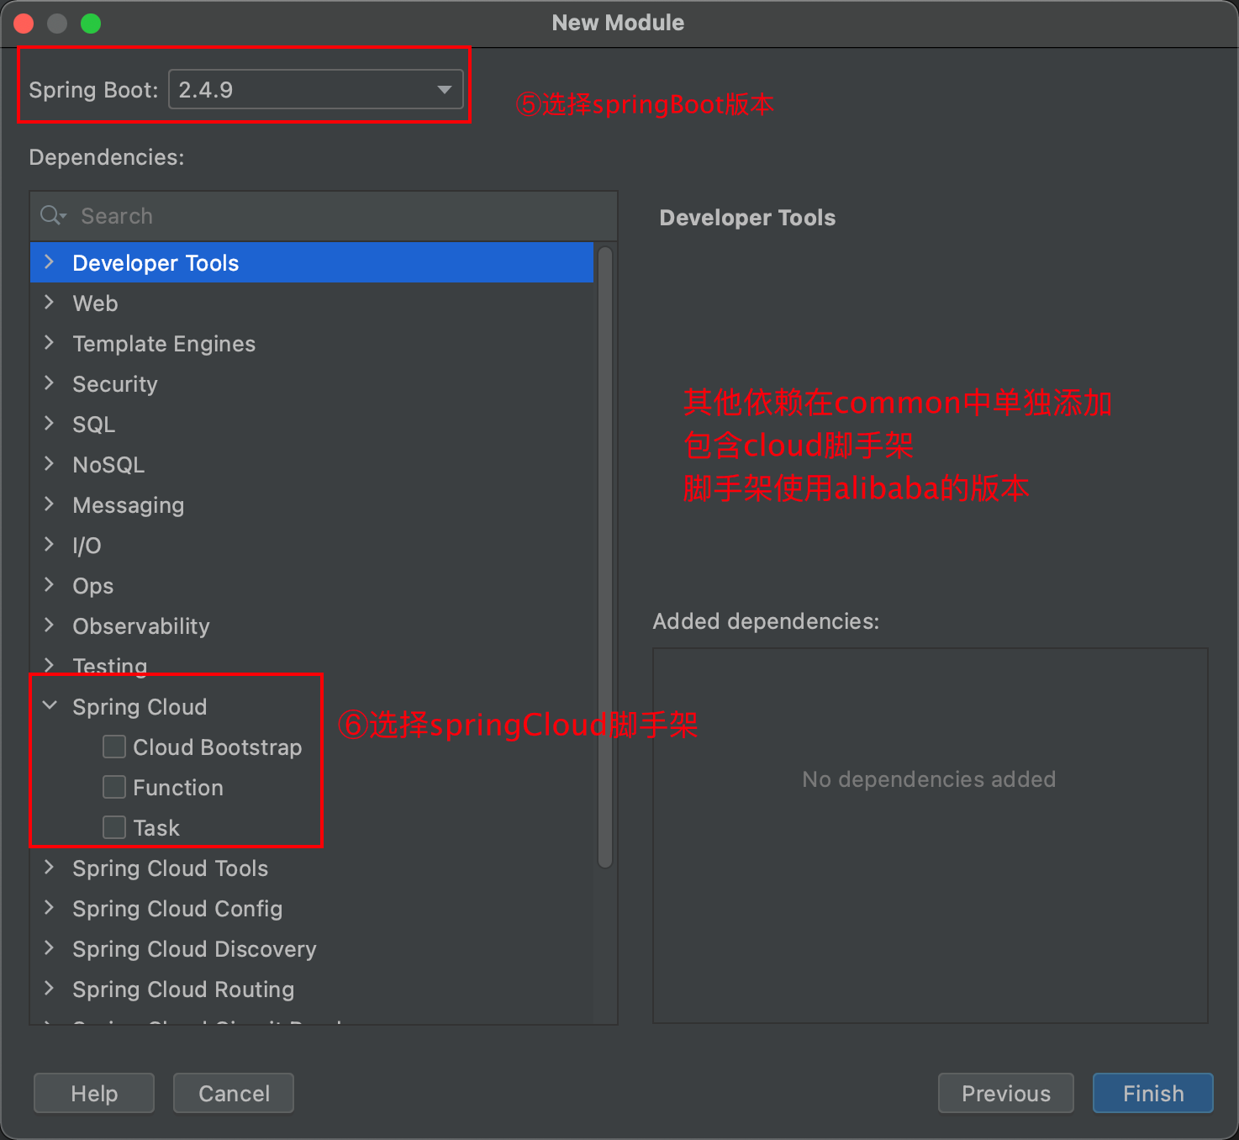
Task: Click into the dependency search field
Action: 252,215
